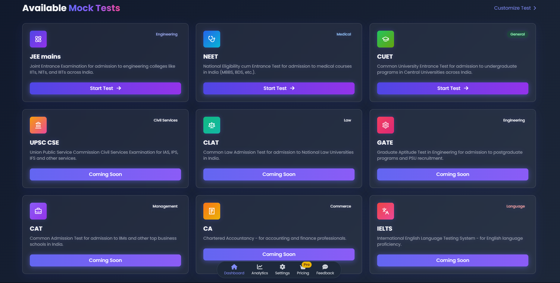Image resolution: width=560 pixels, height=283 pixels.
Task: Click the CA card title
Action: pos(208,229)
